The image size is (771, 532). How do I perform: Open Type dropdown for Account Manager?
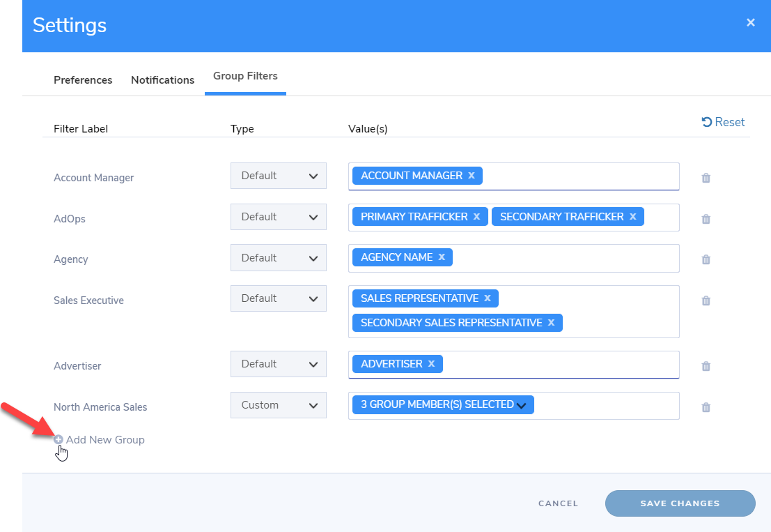click(279, 176)
